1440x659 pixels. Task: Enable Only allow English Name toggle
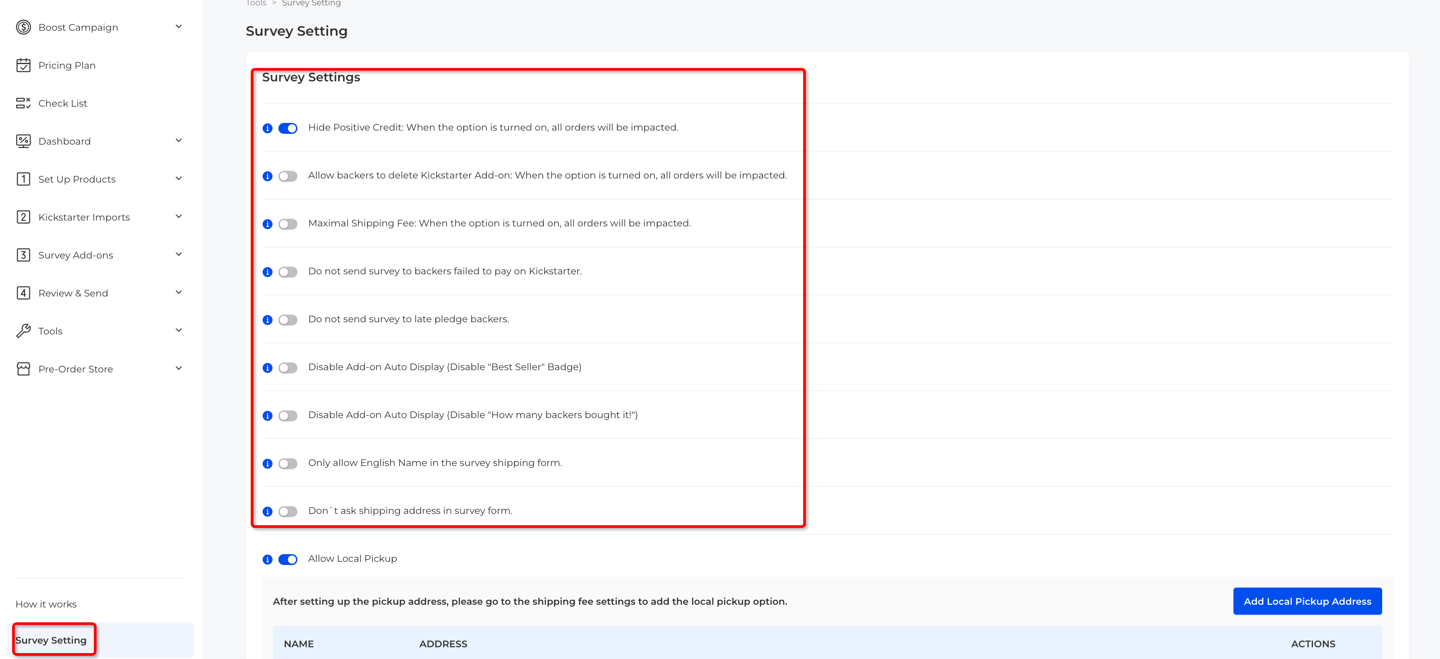[288, 463]
